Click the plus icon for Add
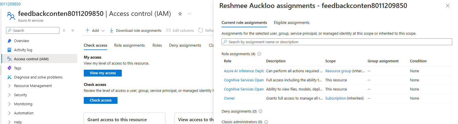The image size is (458, 124). click(x=87, y=30)
